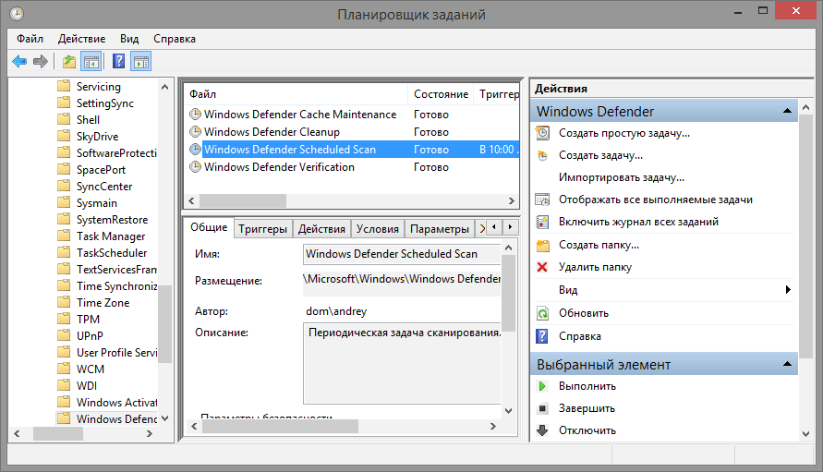The image size is (823, 472).
Task: Click the Создать простую задачу action
Action: coord(623,133)
